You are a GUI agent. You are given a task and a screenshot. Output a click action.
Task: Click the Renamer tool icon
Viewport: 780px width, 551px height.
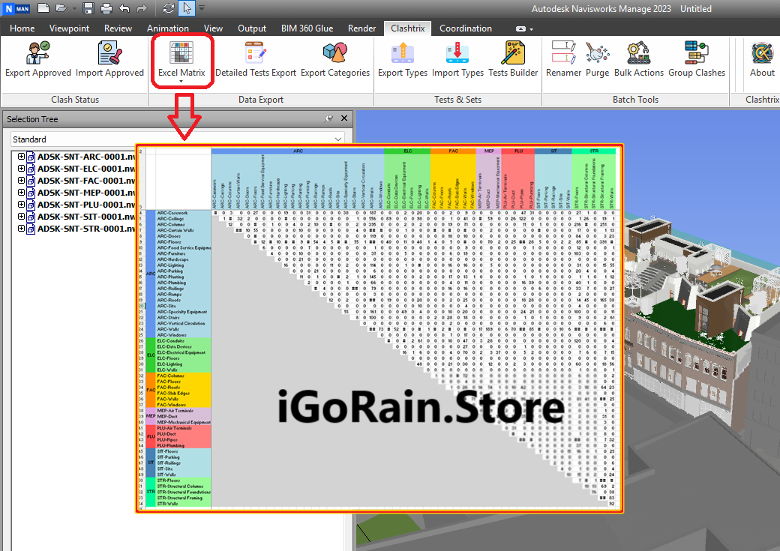click(x=563, y=58)
